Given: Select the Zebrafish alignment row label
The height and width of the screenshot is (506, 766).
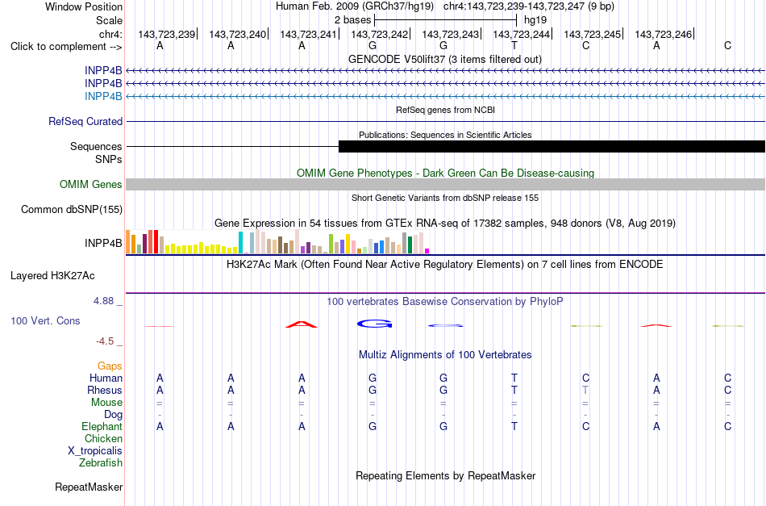Looking at the screenshot, I should coord(101,462).
